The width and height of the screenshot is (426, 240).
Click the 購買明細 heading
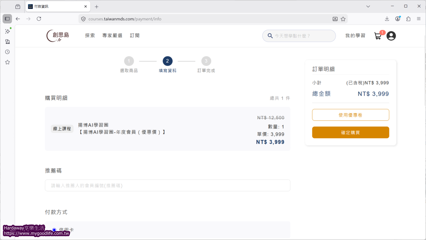pyautogui.click(x=56, y=98)
